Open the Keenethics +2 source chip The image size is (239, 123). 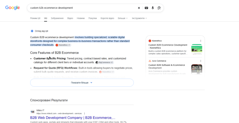107,72
